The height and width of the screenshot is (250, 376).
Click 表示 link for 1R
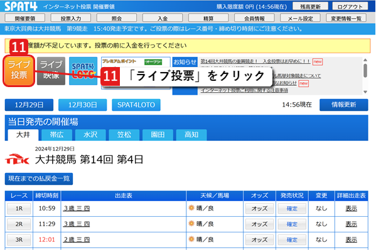click(351, 208)
